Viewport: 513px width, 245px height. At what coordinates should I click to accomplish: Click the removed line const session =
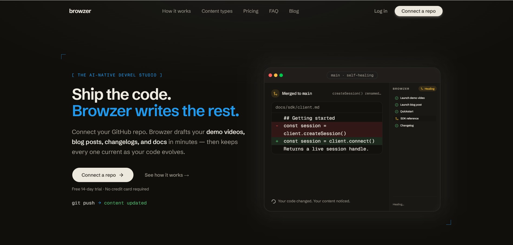click(x=327, y=130)
